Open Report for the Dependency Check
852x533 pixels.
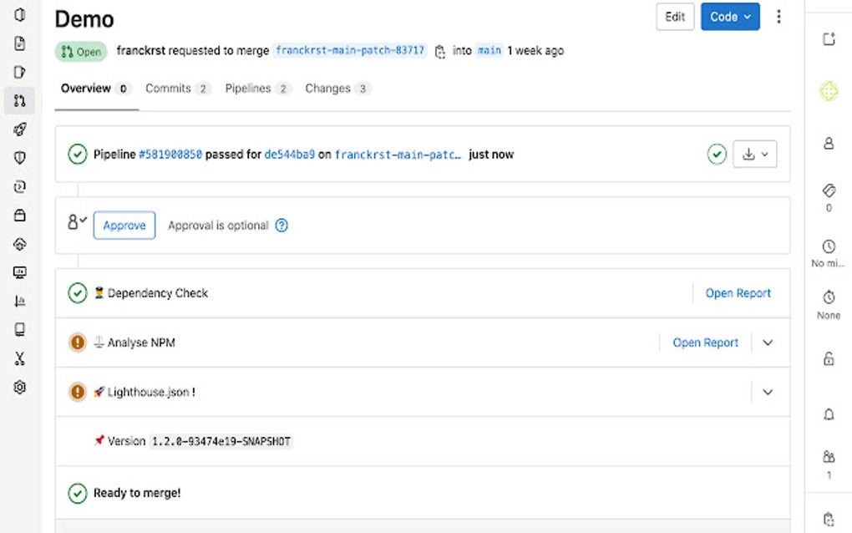click(x=738, y=292)
